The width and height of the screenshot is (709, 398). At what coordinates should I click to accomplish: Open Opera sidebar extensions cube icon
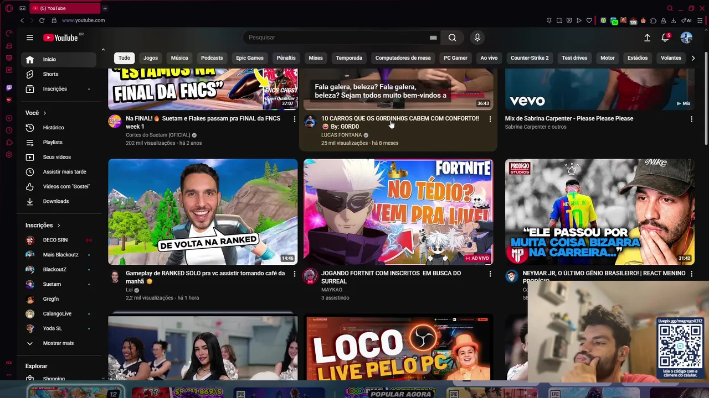pyautogui.click(x=9, y=143)
